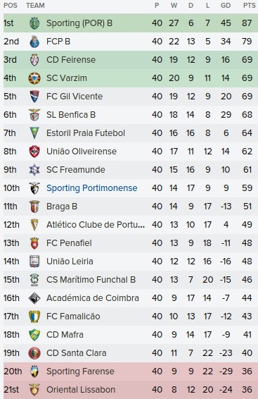The width and height of the screenshot is (258, 399).
Task: Click the FCP B club crest icon
Action: click(x=34, y=42)
